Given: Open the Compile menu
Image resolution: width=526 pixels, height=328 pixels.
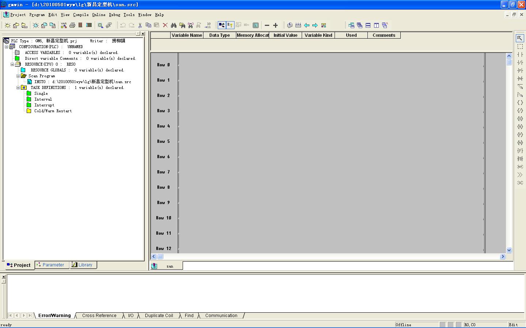Looking at the screenshot, I should pos(81,15).
